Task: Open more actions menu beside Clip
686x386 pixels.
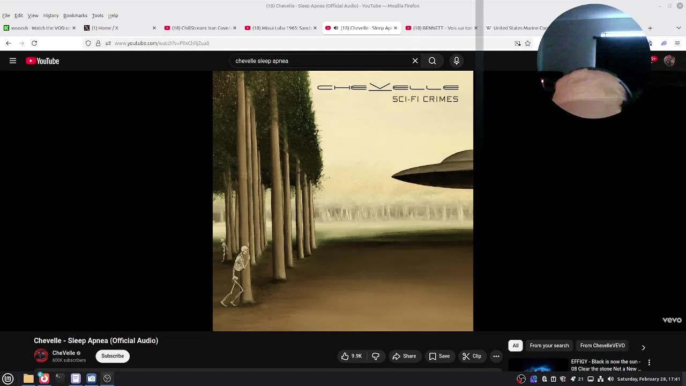Action: pos(496,356)
